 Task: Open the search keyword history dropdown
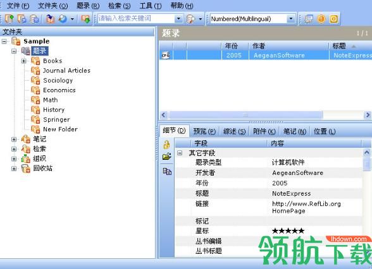178,18
